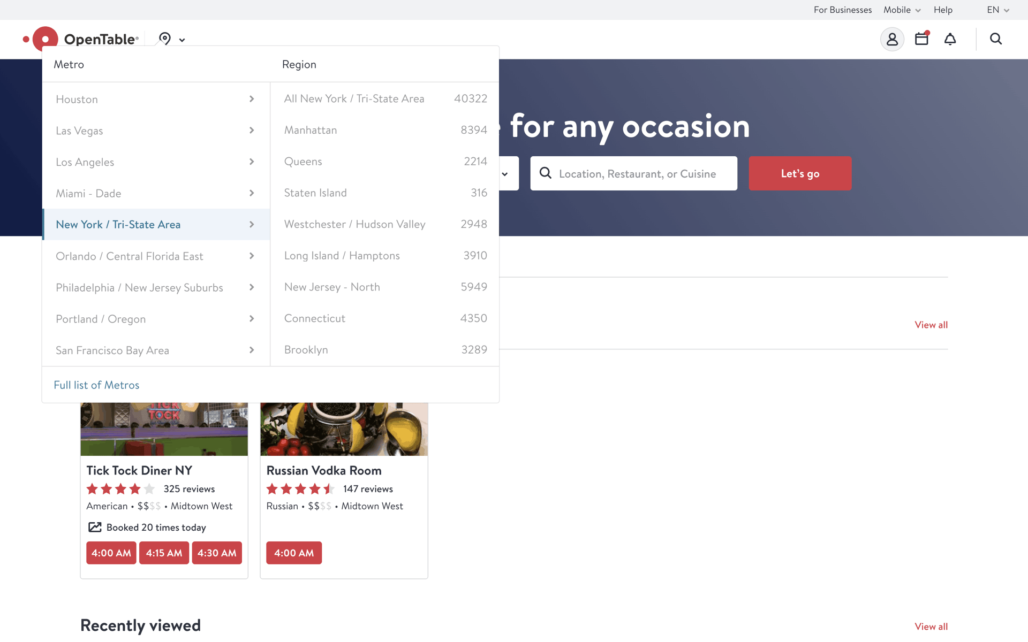Viewport: 1028px width, 642px height.
Task: Choose the Queens region
Action: (x=385, y=162)
